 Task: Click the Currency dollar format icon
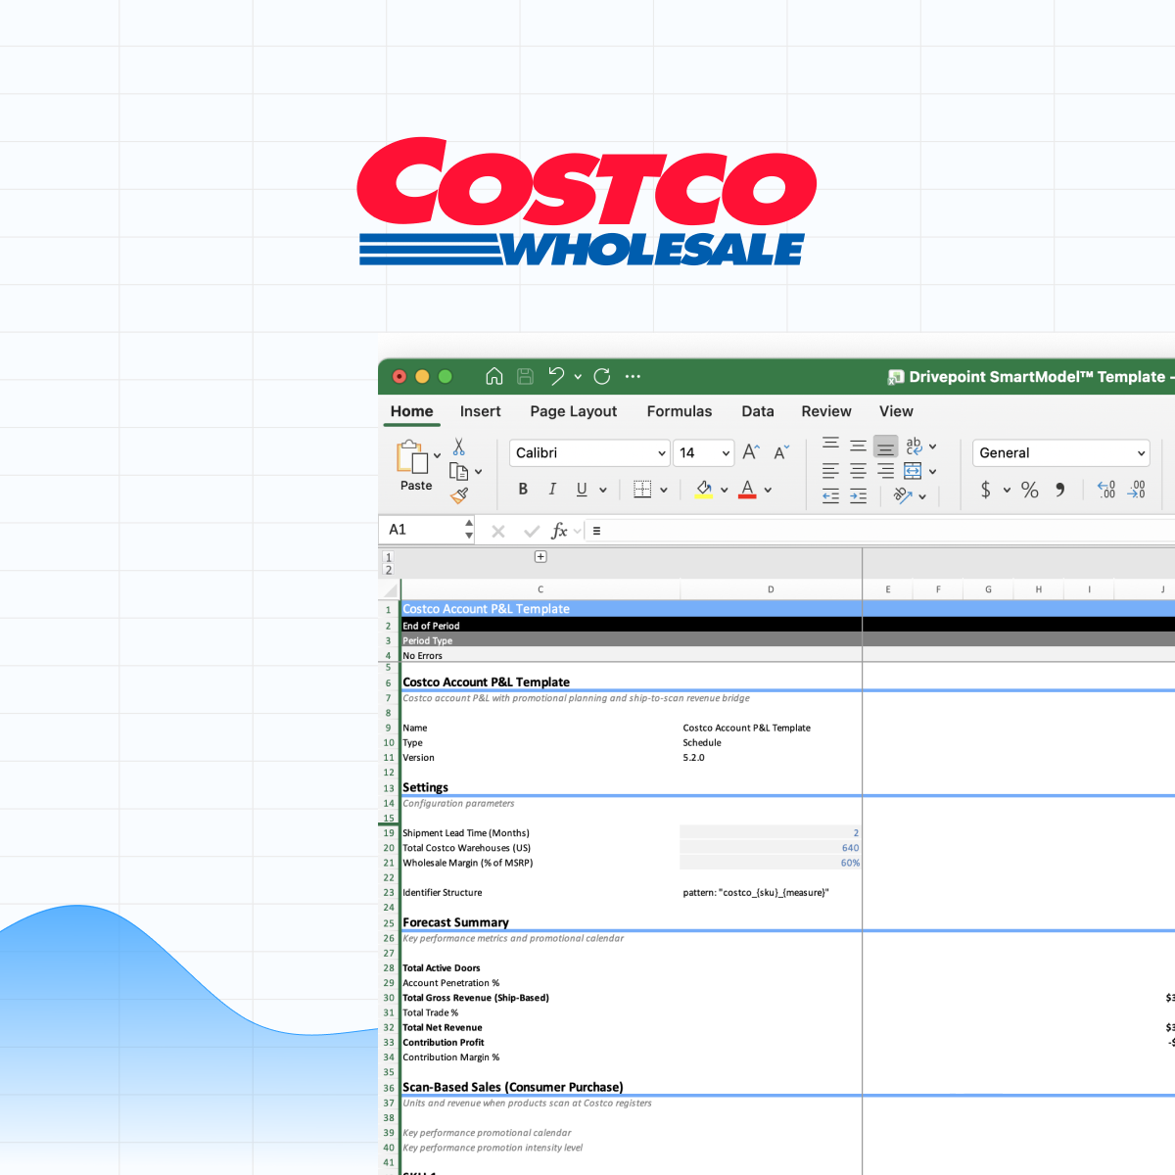pos(986,490)
